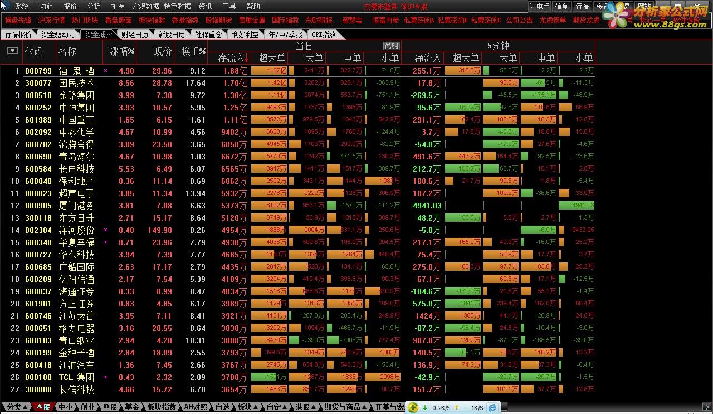Screen dimensions: 713x414
Task: Open the 功能 menu
Action: tap(46, 6)
